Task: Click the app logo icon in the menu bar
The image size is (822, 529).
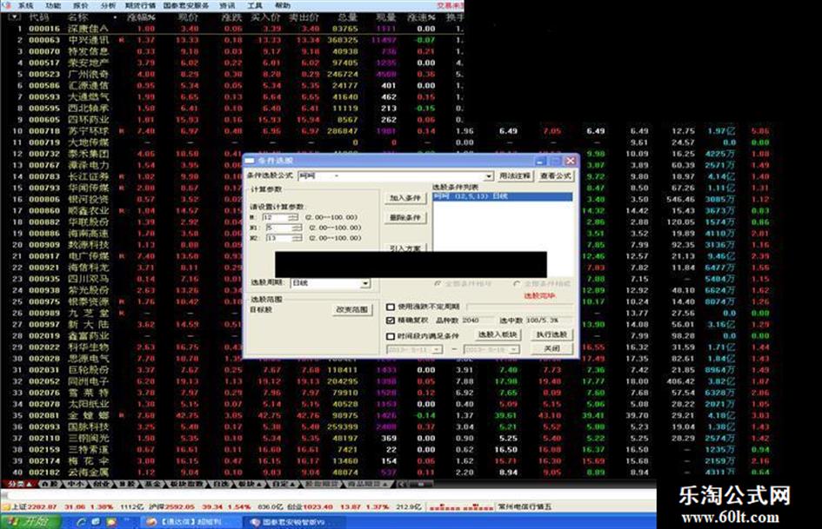Action: point(6,5)
